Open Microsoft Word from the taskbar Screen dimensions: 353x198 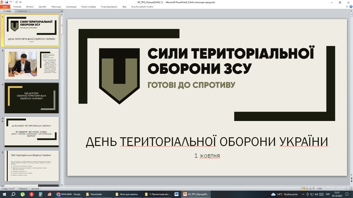176,194
